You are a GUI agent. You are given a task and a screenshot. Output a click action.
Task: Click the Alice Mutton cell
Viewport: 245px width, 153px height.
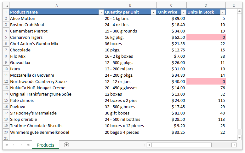57,19
